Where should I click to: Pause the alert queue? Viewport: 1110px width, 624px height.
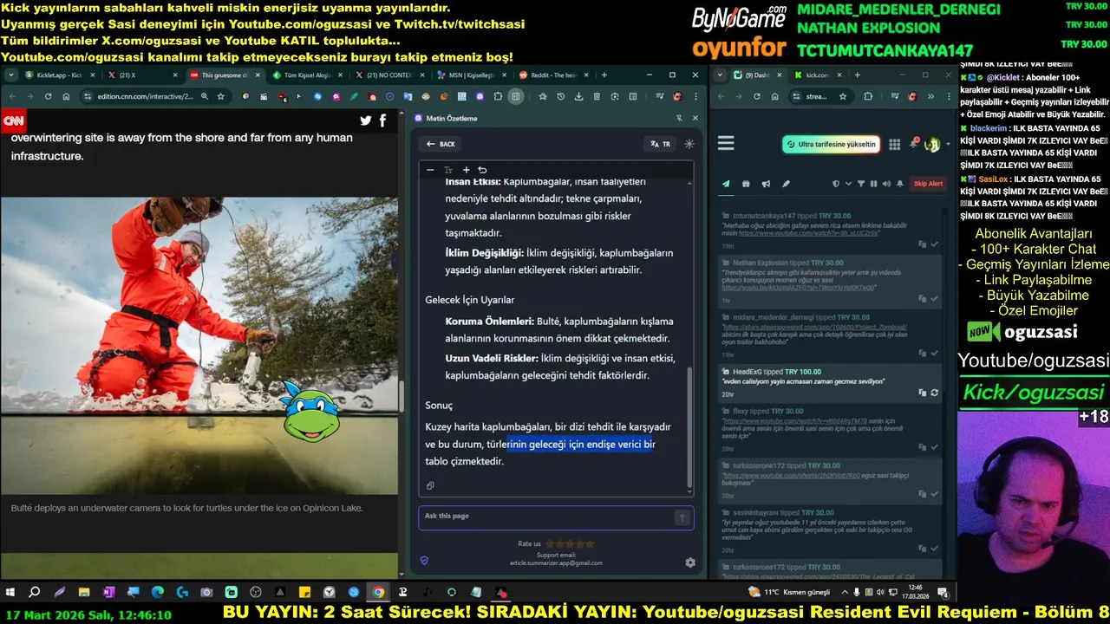873,184
